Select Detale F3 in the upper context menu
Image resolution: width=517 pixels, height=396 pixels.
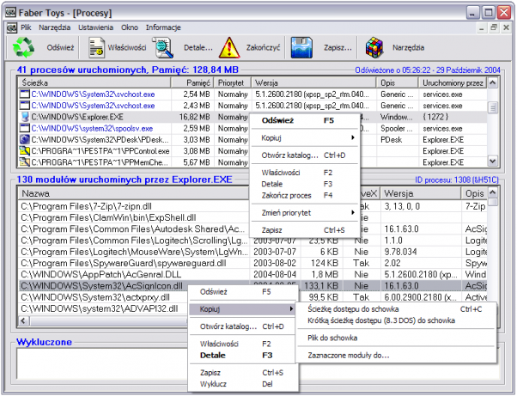[304, 184]
